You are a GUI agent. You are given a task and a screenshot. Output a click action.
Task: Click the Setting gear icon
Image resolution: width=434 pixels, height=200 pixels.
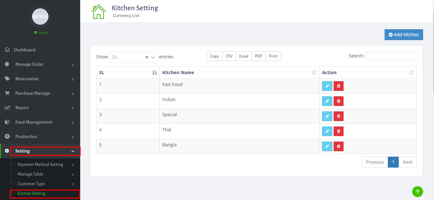6,151
